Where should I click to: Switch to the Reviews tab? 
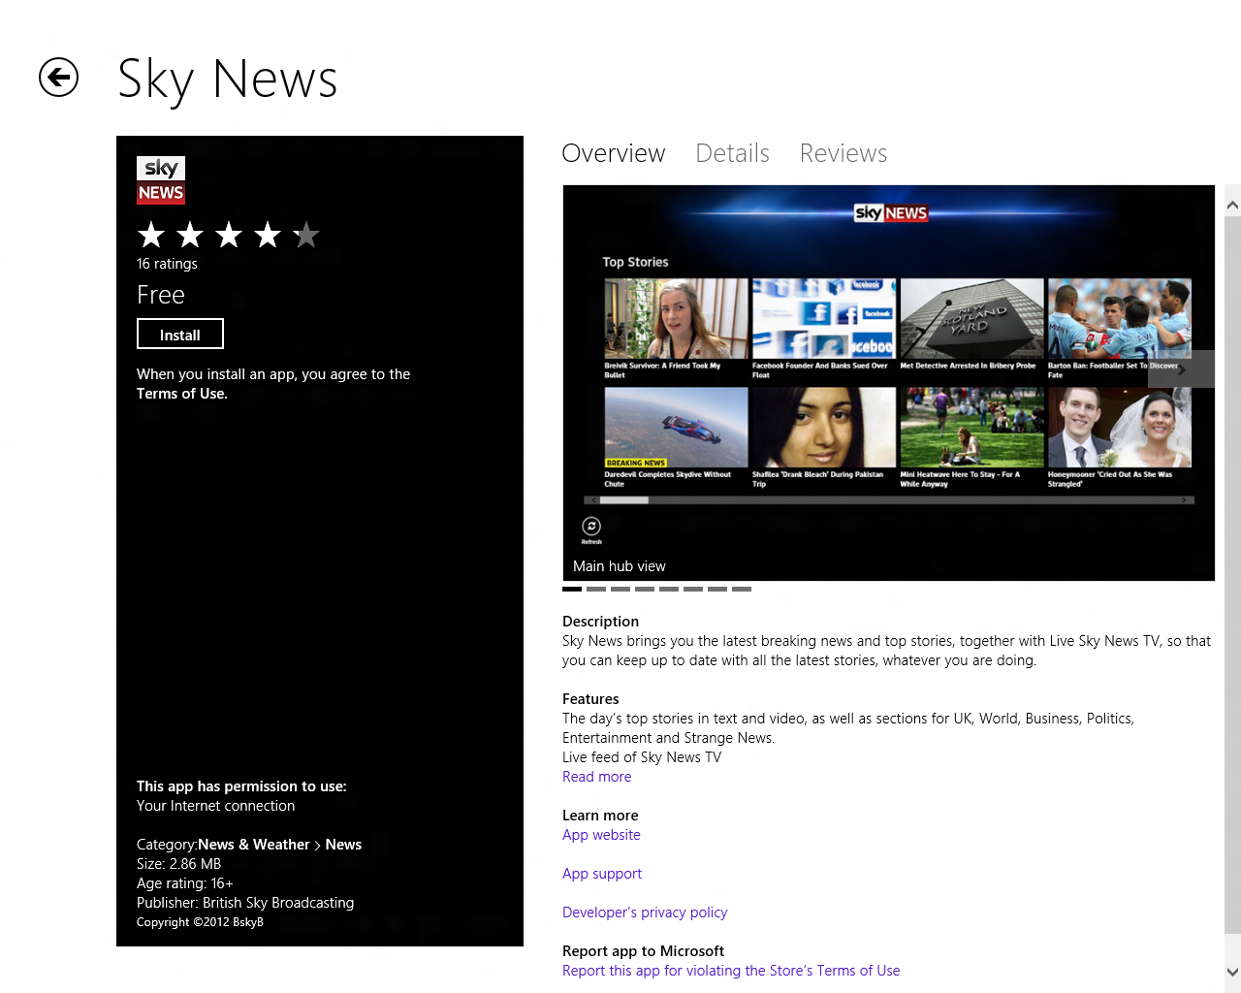[x=843, y=153]
